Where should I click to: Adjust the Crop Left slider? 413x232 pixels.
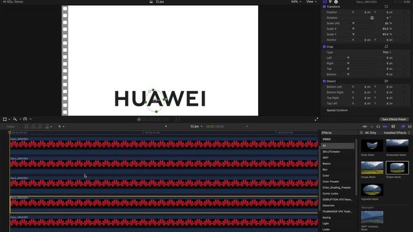(x=348, y=57)
